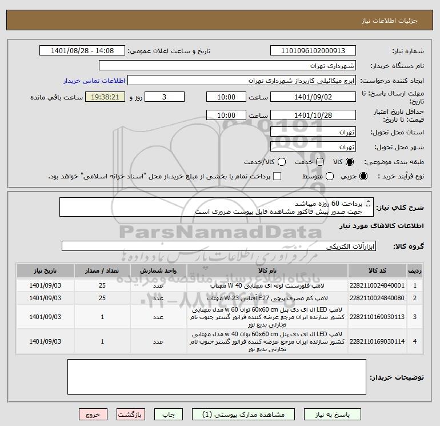
Task: Click the ردیف column header
Action: click(x=415, y=270)
